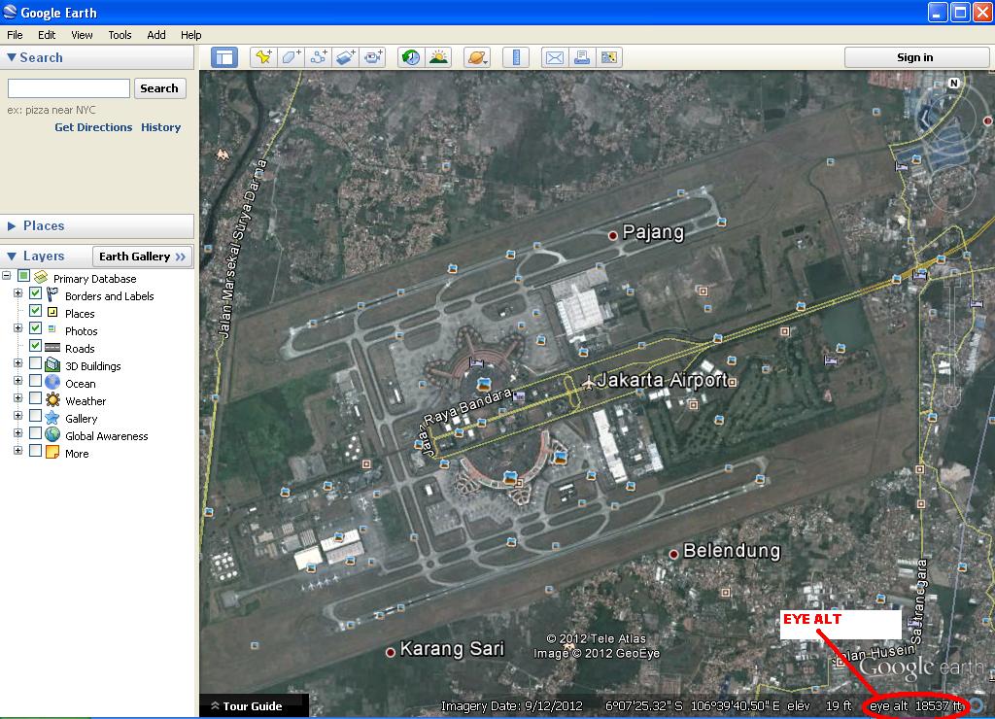Screen dimensions: 995x719
Task: Expand the Borders and Labels tree node
Action: [17, 293]
